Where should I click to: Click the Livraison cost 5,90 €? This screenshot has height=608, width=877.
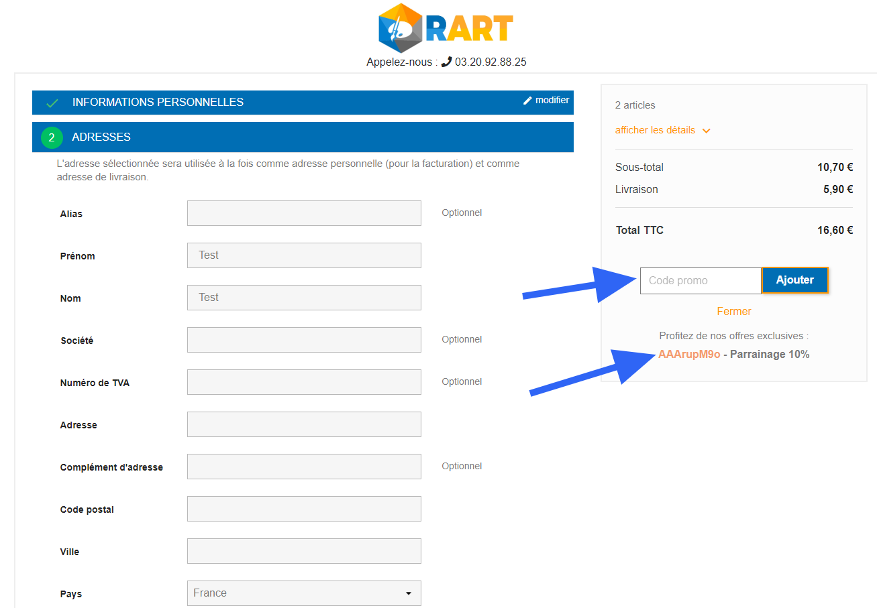pos(838,190)
